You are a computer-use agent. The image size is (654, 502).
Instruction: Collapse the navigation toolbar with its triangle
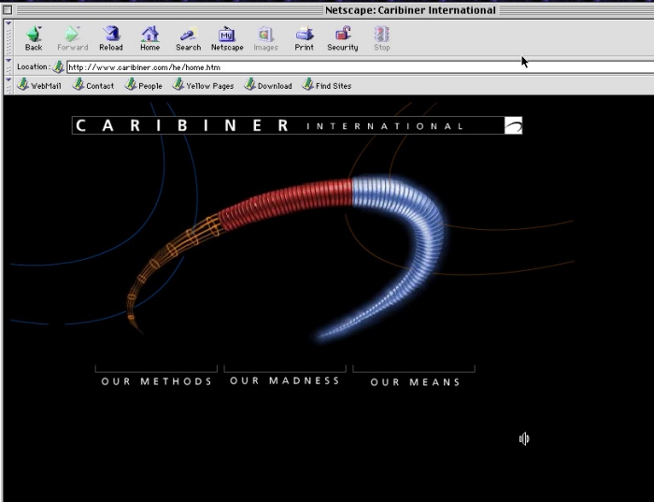tap(7, 23)
